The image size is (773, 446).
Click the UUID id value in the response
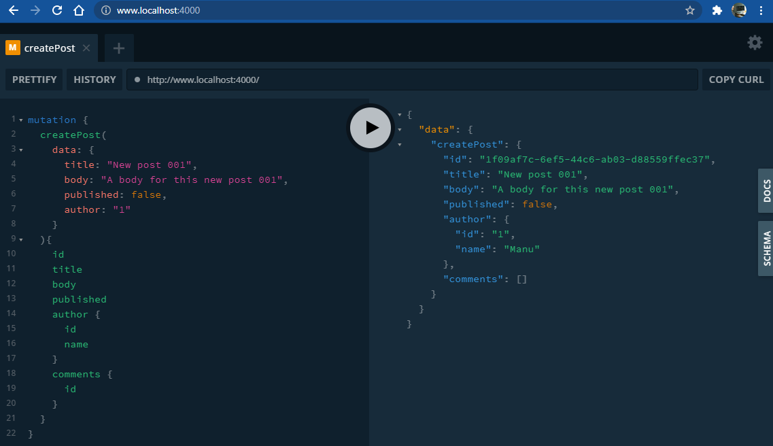595,159
